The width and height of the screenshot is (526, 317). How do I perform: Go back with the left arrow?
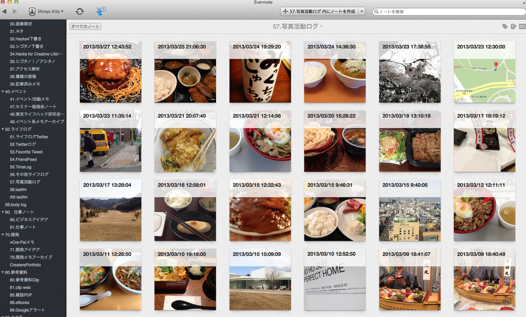tap(4, 12)
